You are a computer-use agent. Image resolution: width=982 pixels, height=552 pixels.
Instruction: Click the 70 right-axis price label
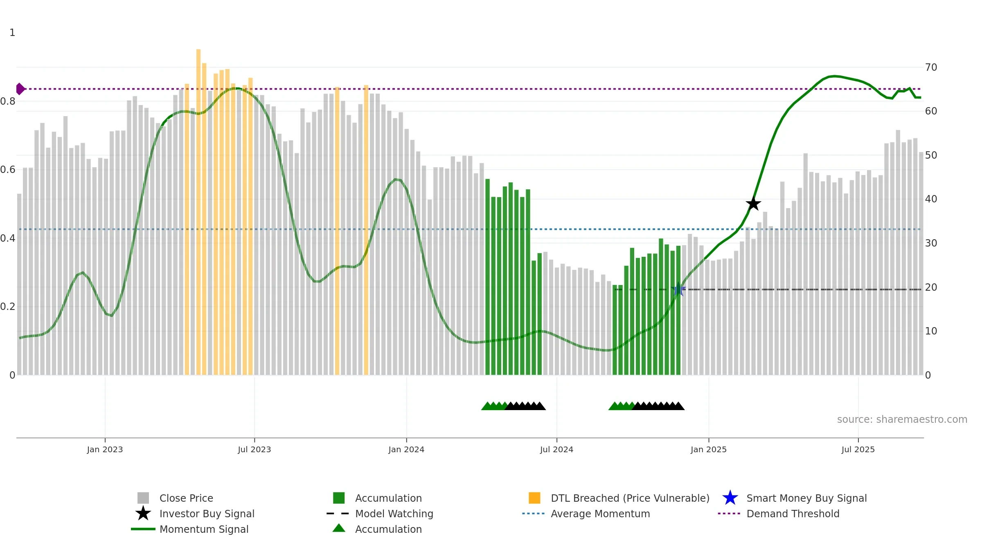[x=931, y=67]
